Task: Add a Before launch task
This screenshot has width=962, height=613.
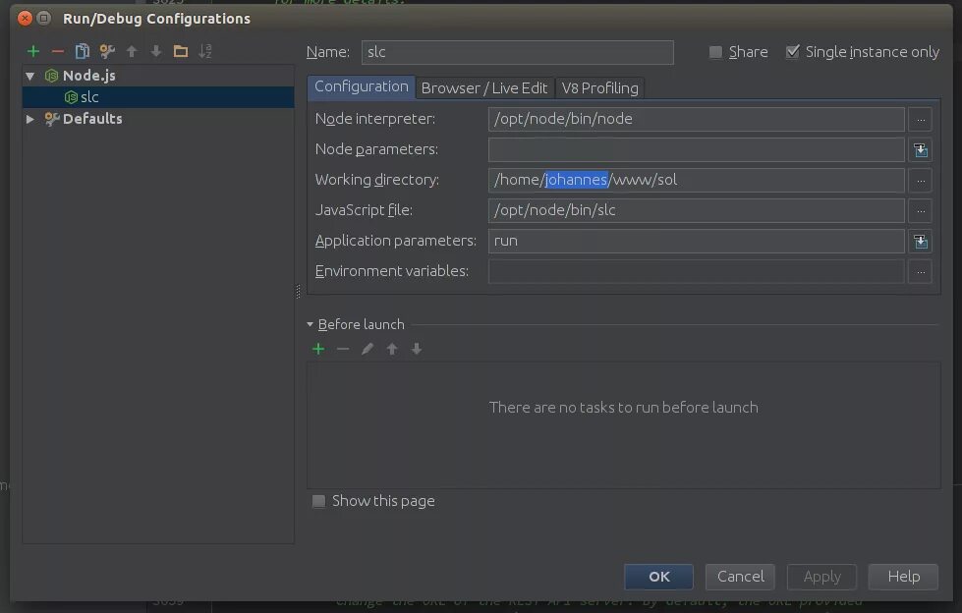Action: (x=318, y=349)
